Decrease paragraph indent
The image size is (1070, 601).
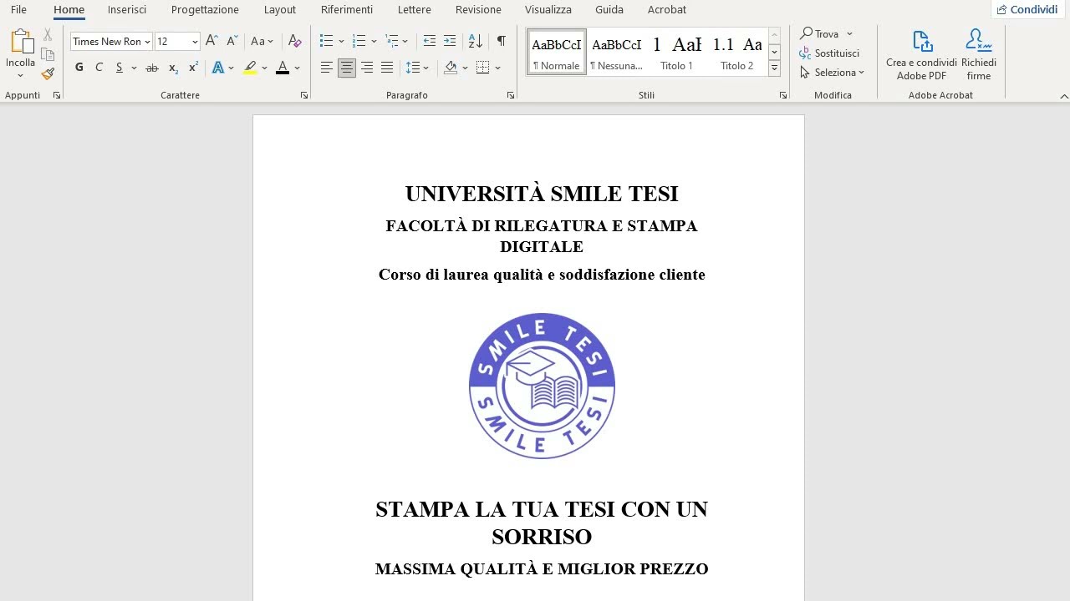point(430,41)
